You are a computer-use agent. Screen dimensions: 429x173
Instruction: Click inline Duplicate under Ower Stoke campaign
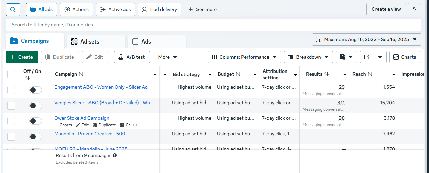coord(104,125)
